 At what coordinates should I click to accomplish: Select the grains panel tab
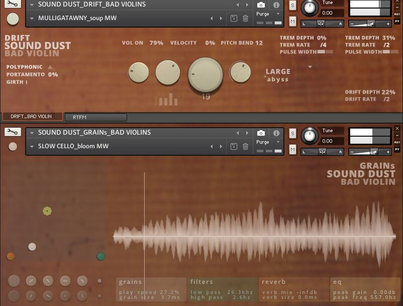coord(151,289)
